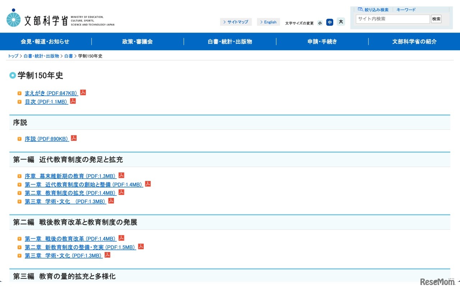Image resolution: width=460 pixels, height=290 pixels.
Task: Open the 白書・統計・出版物 menu
Action: coord(230,42)
